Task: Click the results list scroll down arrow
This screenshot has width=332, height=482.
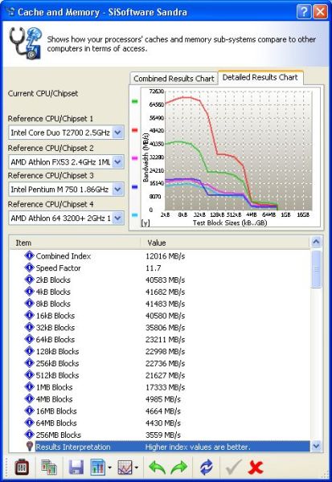Action: 316,446
